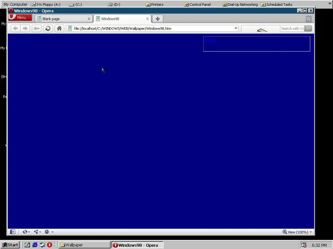333x249 pixels.
Task: Minimize the Opera window
Action: pyautogui.click(x=300, y=11)
